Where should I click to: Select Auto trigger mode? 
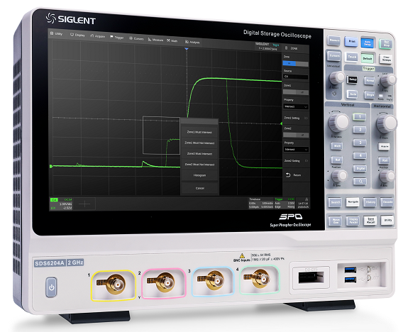pos(353,94)
